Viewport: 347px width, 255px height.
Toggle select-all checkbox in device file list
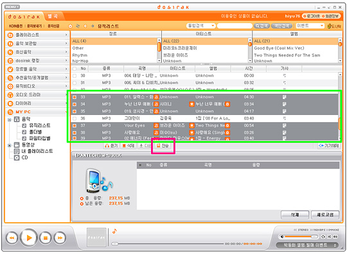pos(140,165)
